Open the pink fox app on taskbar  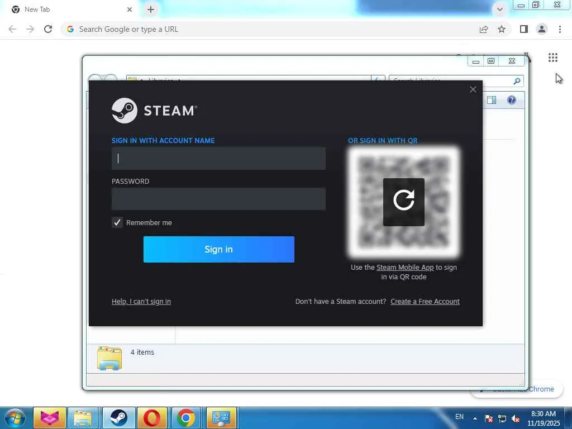tap(50, 418)
